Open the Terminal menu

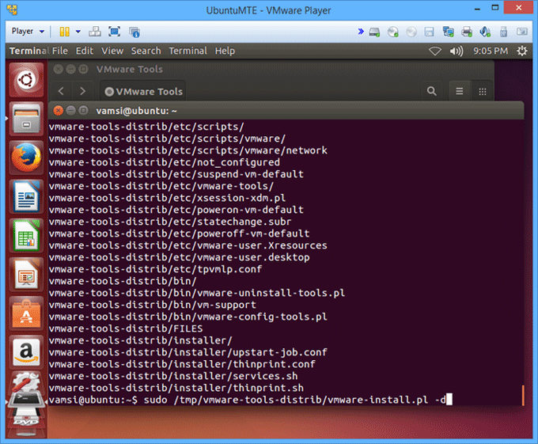[188, 51]
